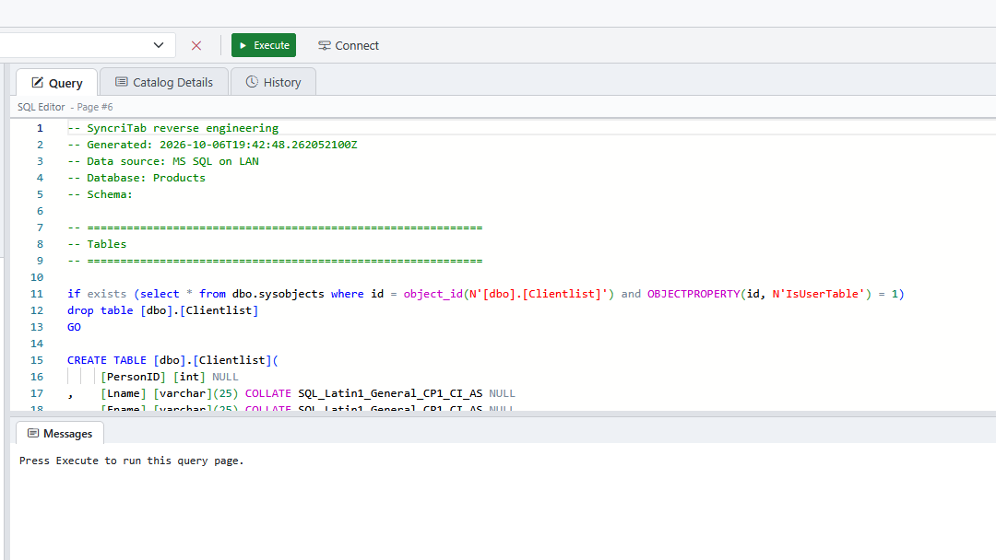
Task: Click the [Lname] varchar column definition
Action: [307, 393]
